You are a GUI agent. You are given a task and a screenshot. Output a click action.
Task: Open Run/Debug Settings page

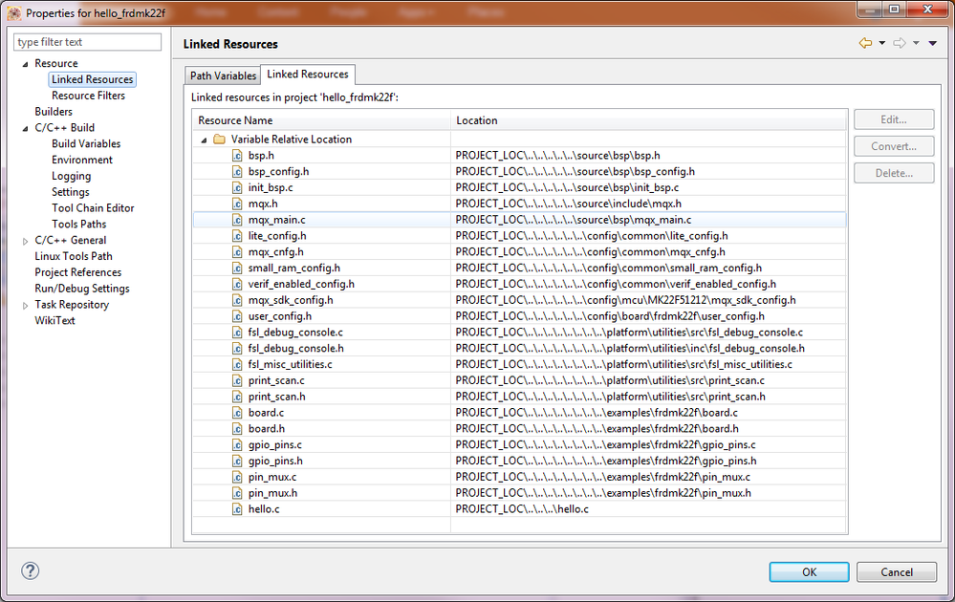[x=82, y=289]
